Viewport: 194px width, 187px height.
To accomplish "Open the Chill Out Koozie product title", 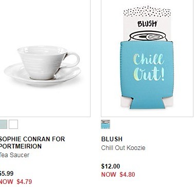I will click(x=123, y=148).
